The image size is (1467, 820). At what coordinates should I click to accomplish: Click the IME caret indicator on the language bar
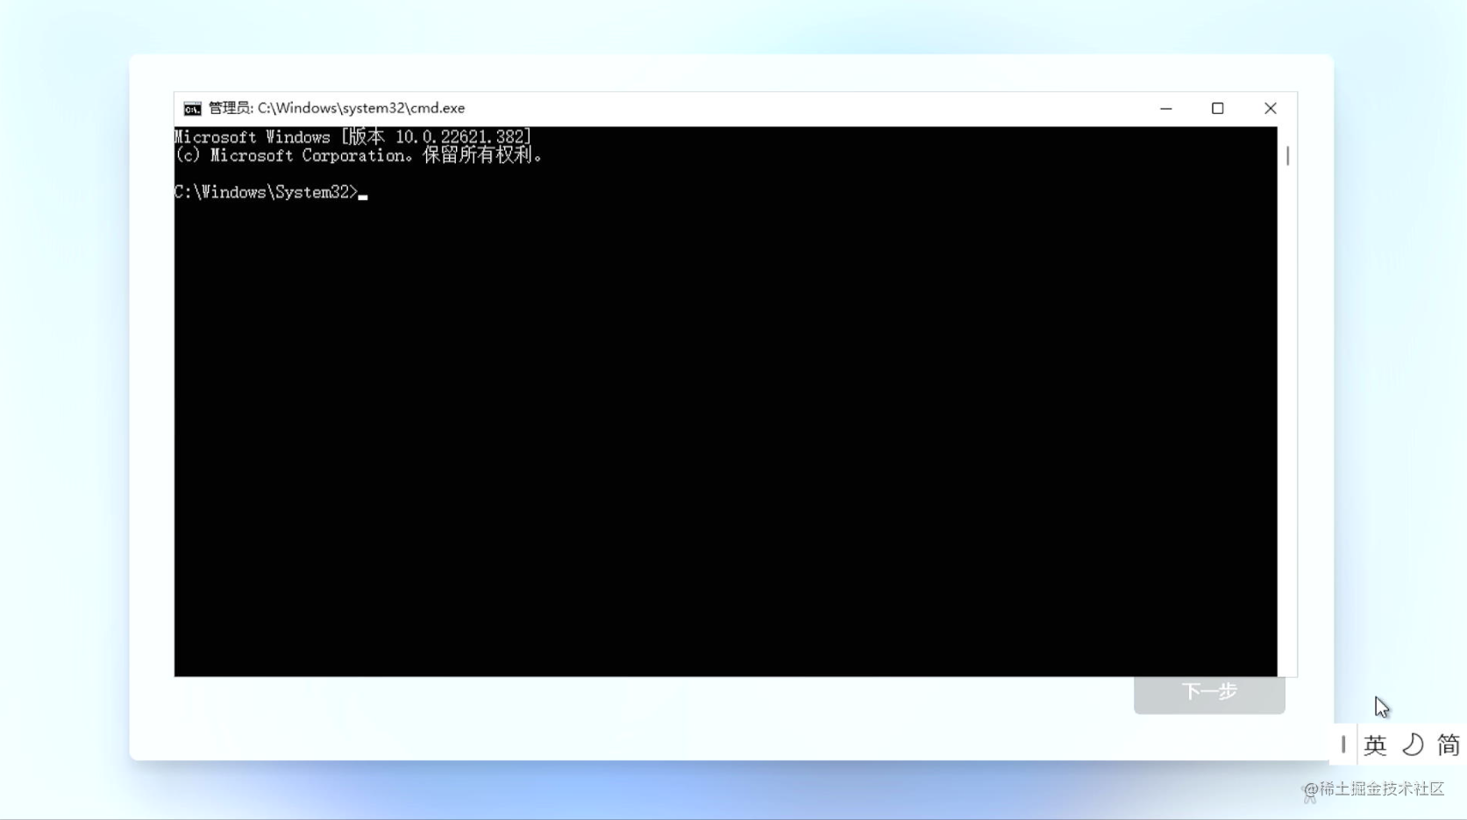pos(1343,745)
